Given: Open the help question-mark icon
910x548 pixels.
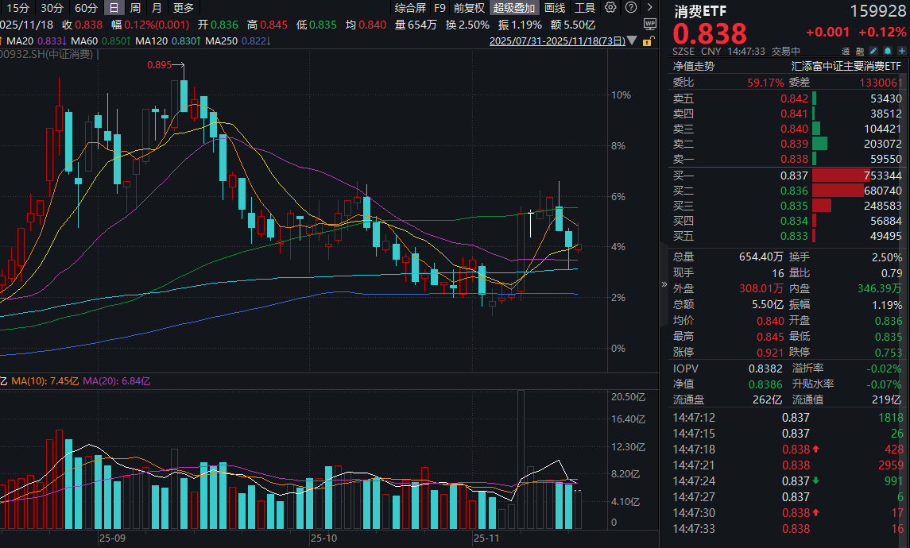Looking at the screenshot, I should click(630, 8).
